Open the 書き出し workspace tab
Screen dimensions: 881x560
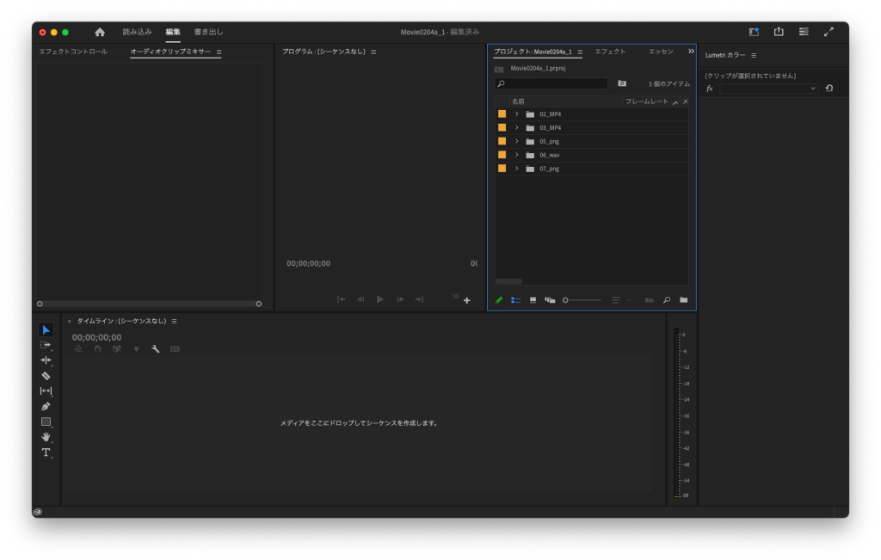click(208, 32)
